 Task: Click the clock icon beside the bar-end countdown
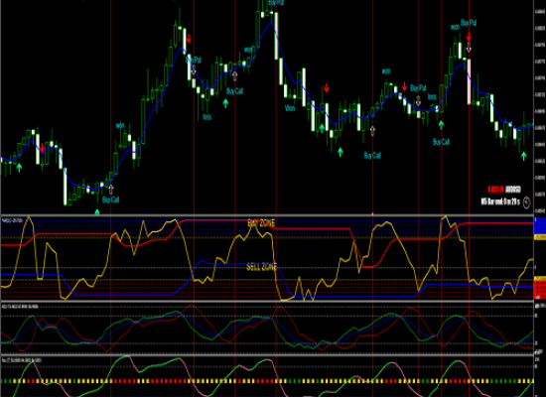pyautogui.click(x=526, y=202)
